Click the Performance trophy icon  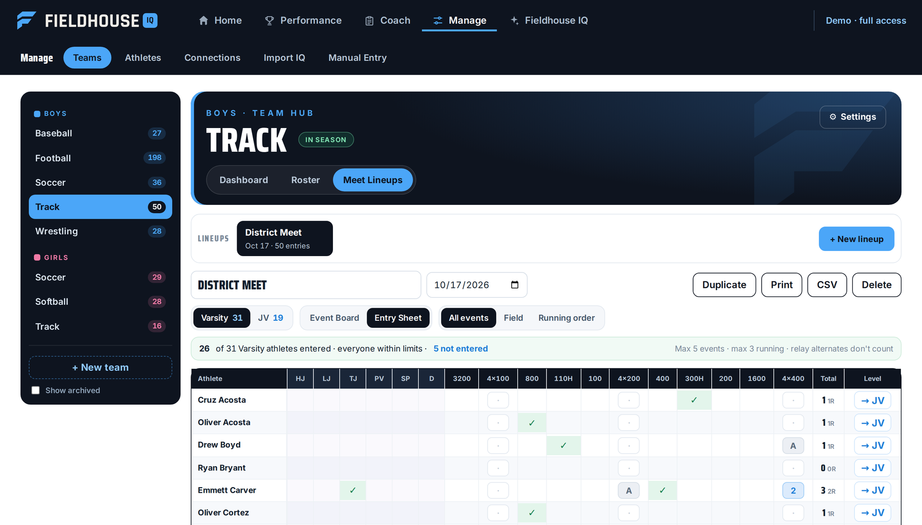(269, 20)
